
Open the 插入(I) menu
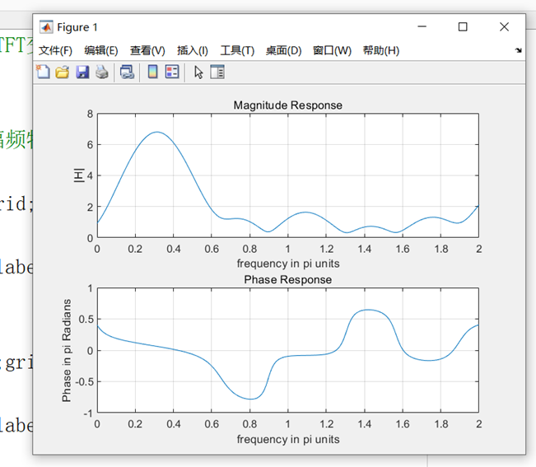pyautogui.click(x=193, y=50)
